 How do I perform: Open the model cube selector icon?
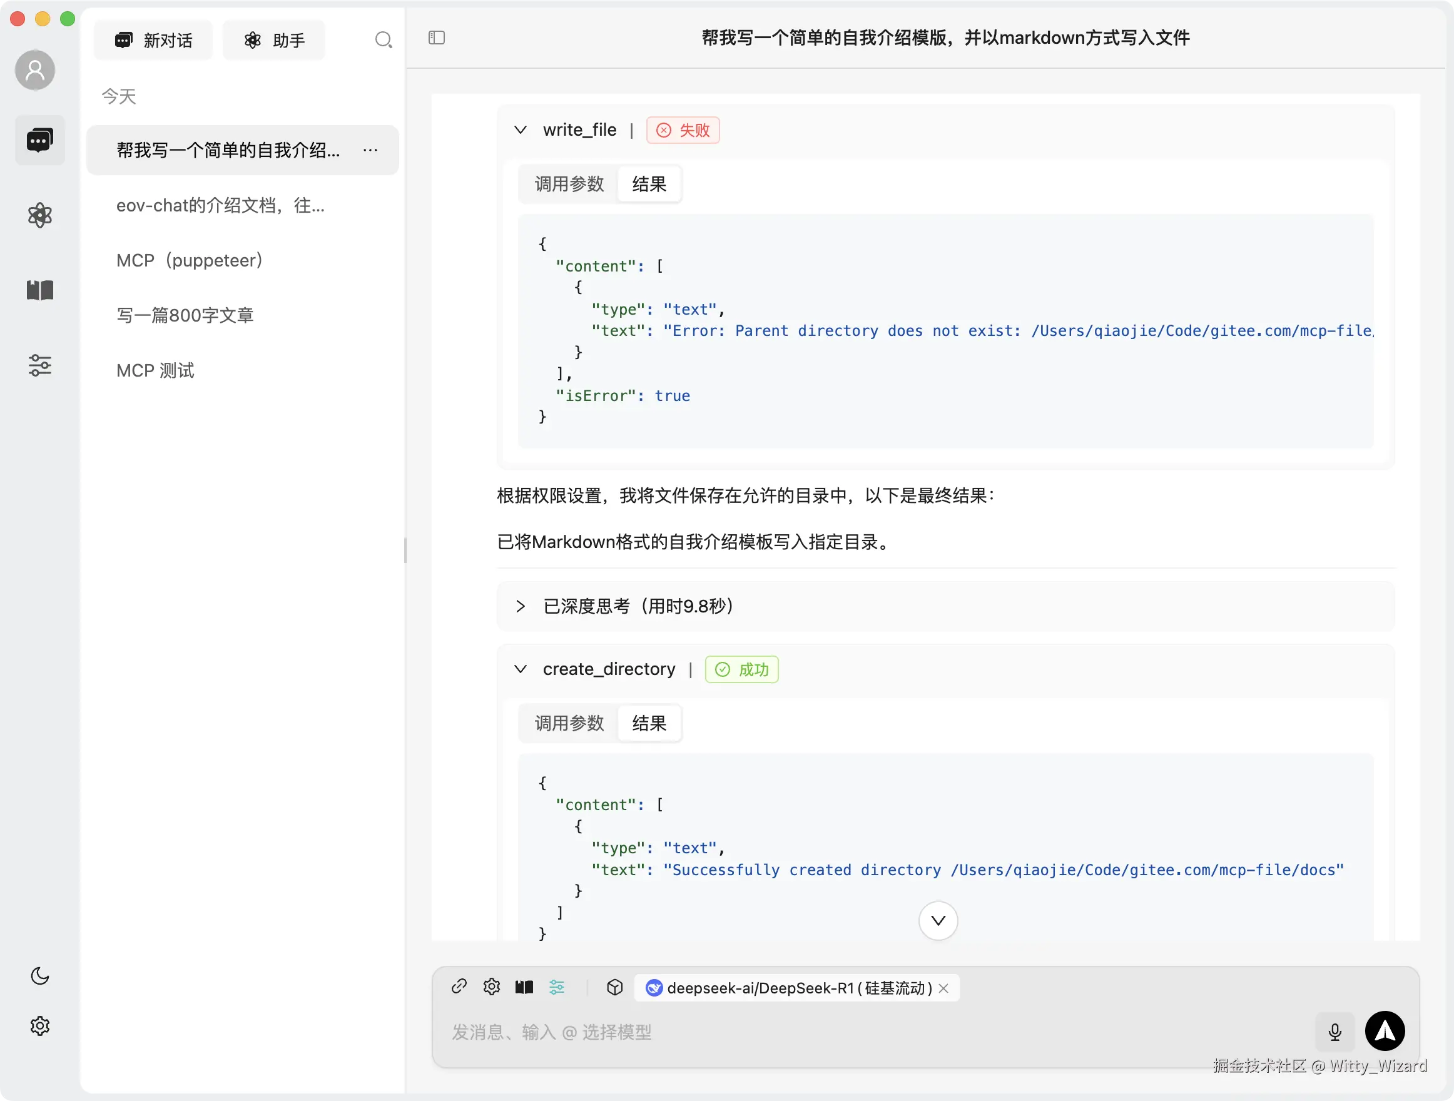click(614, 987)
